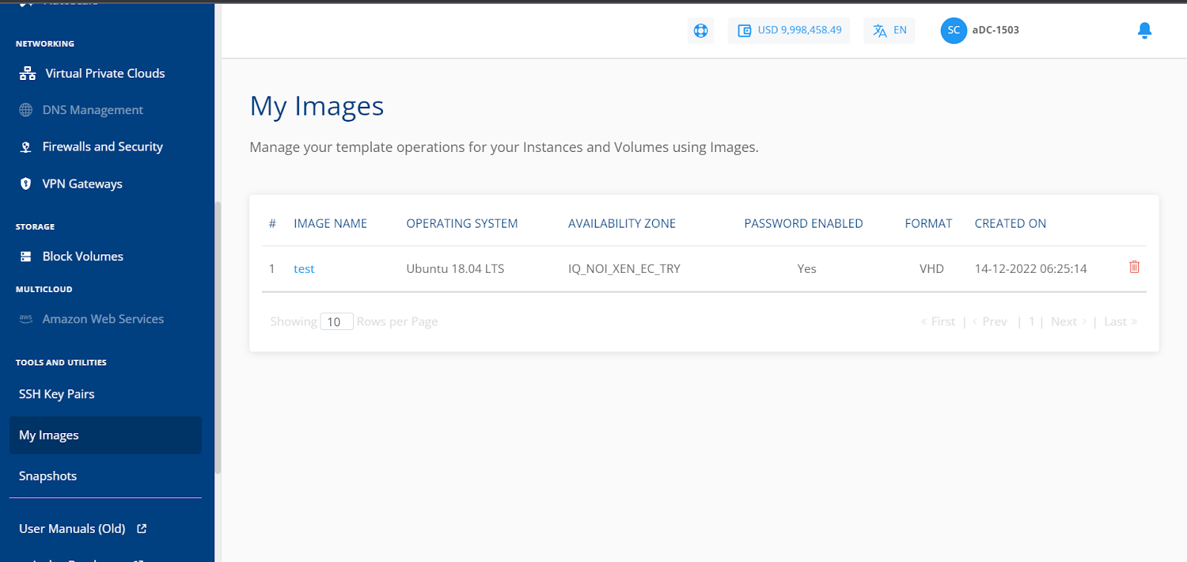Go to Prev page
1187x562 pixels.
point(990,322)
